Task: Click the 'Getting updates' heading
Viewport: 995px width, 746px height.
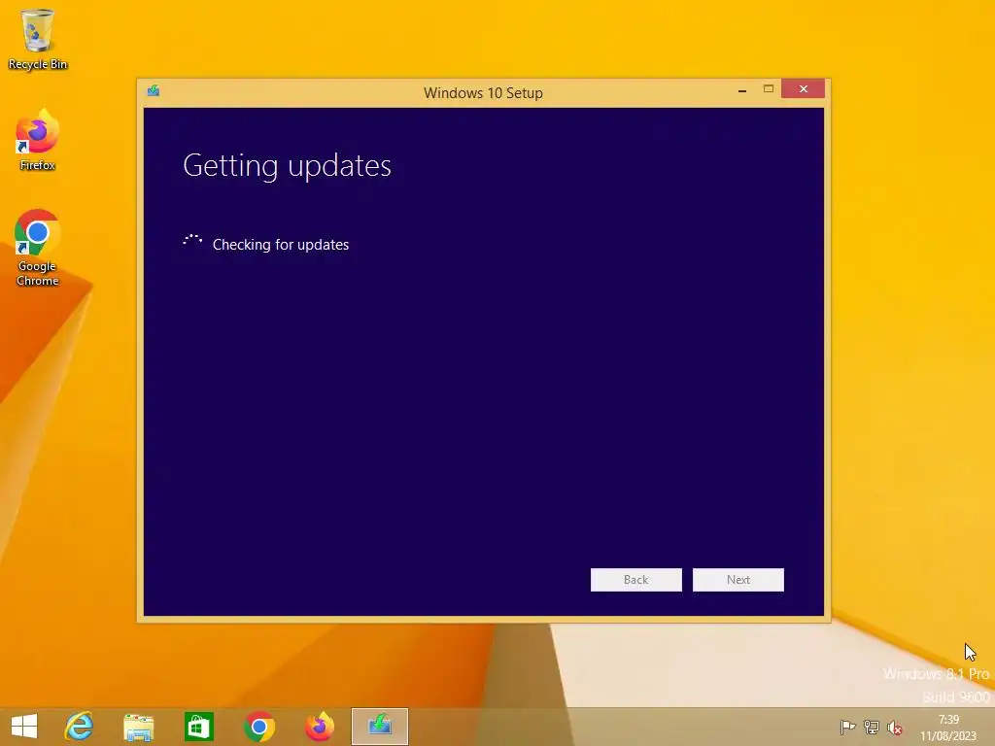Action: [x=287, y=166]
